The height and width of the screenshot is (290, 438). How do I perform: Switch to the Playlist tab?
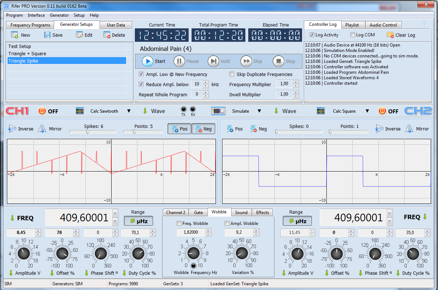pyautogui.click(x=352, y=25)
